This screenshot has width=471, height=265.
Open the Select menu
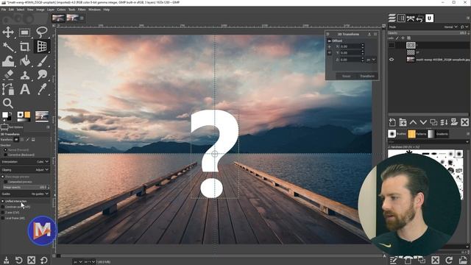pyautogui.click(x=21, y=10)
